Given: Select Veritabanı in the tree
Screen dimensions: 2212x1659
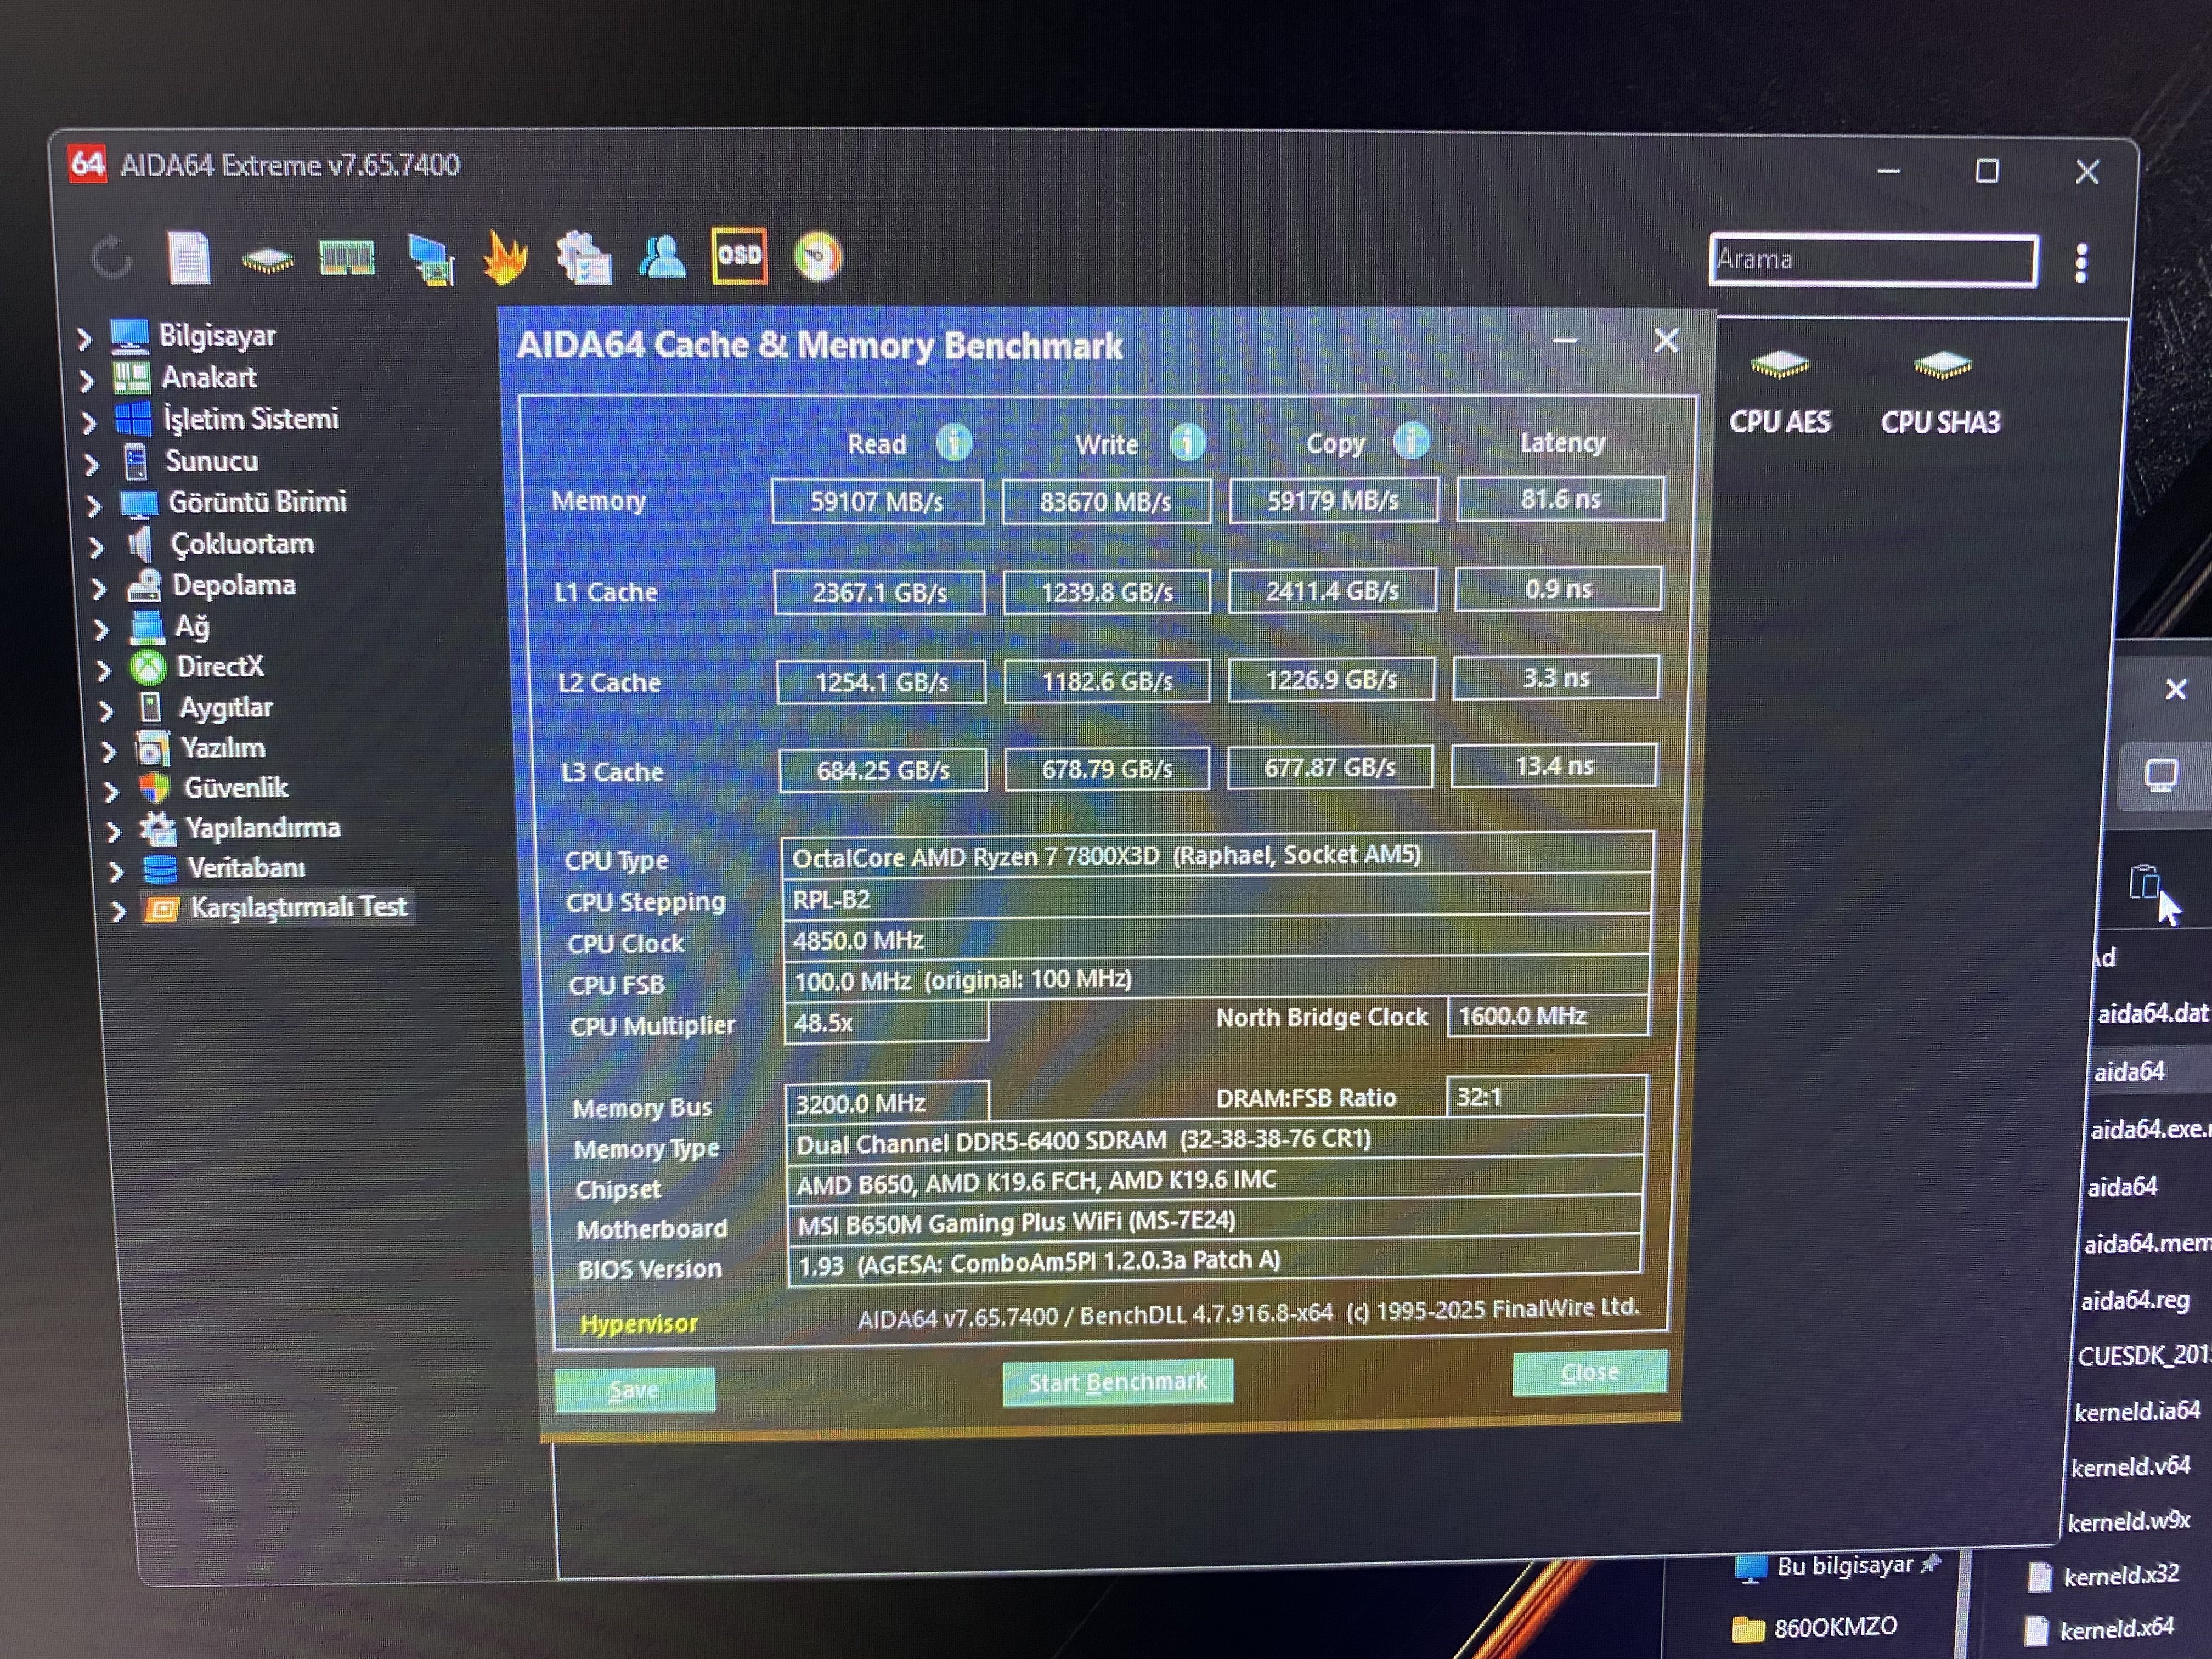Looking at the screenshot, I should [246, 868].
